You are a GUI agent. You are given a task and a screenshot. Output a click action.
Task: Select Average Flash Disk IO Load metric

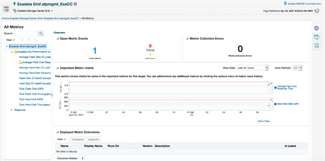(x=35, y=57)
